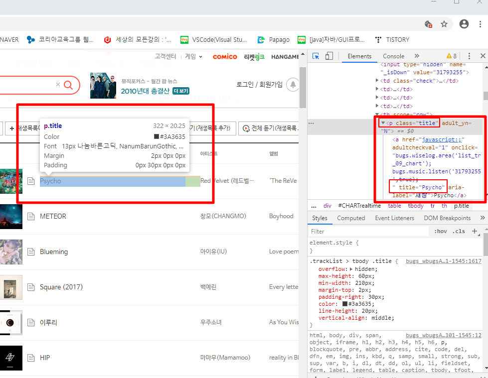Click the HIP album cover thumbnail
The width and height of the screenshot is (488, 378).
[11, 358]
